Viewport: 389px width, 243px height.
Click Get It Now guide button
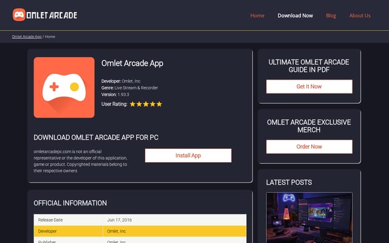tap(309, 86)
